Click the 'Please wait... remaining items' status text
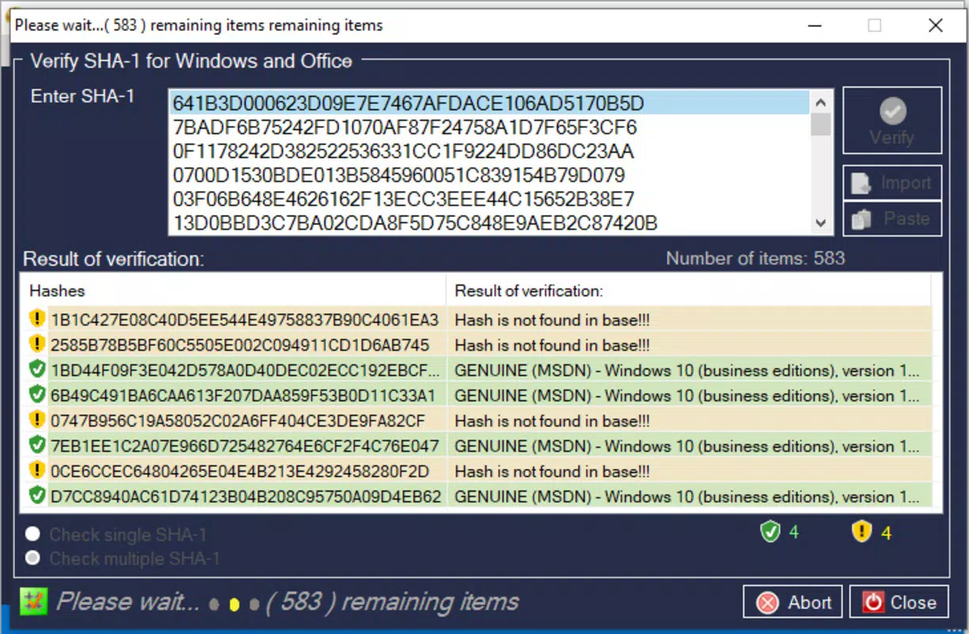The image size is (969, 634). 287,602
